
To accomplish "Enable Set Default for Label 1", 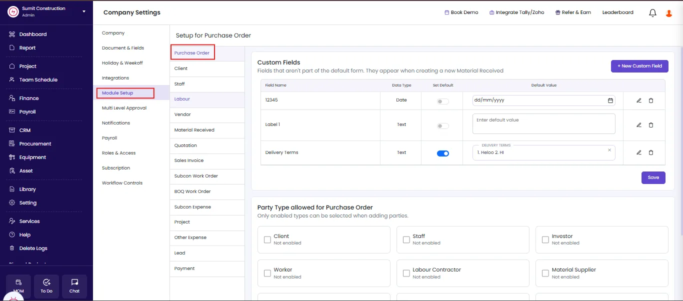I will point(442,126).
